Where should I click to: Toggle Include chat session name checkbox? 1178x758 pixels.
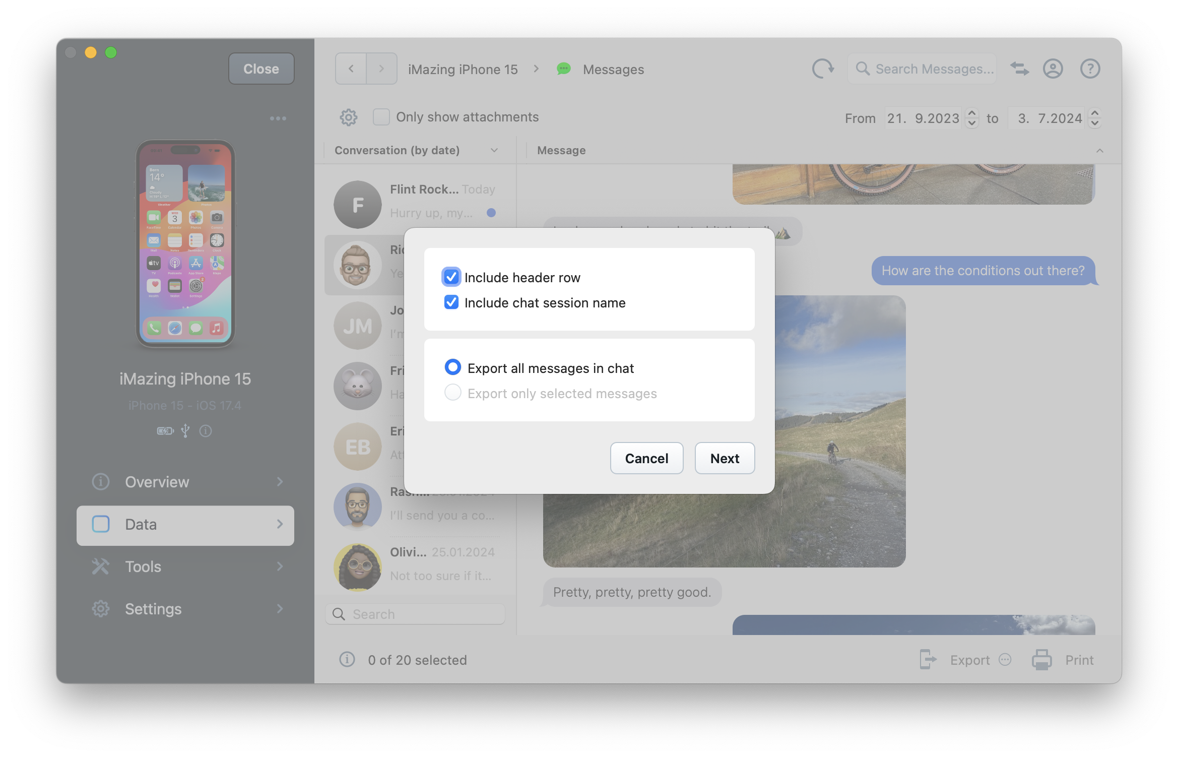(x=451, y=302)
